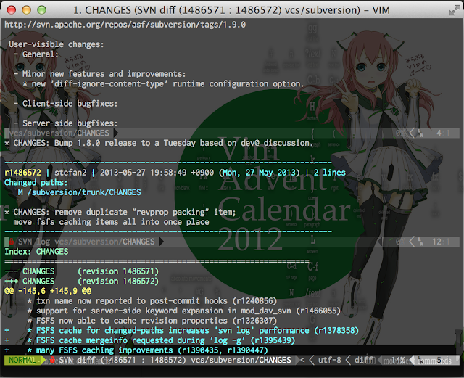This screenshot has width=464, height=378.
Task: Click revision number 'r1486572' in log header
Action: point(22,173)
